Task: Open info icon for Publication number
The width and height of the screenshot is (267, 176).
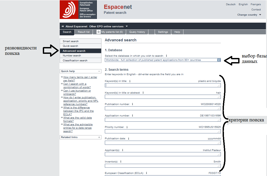Action: [132, 104]
